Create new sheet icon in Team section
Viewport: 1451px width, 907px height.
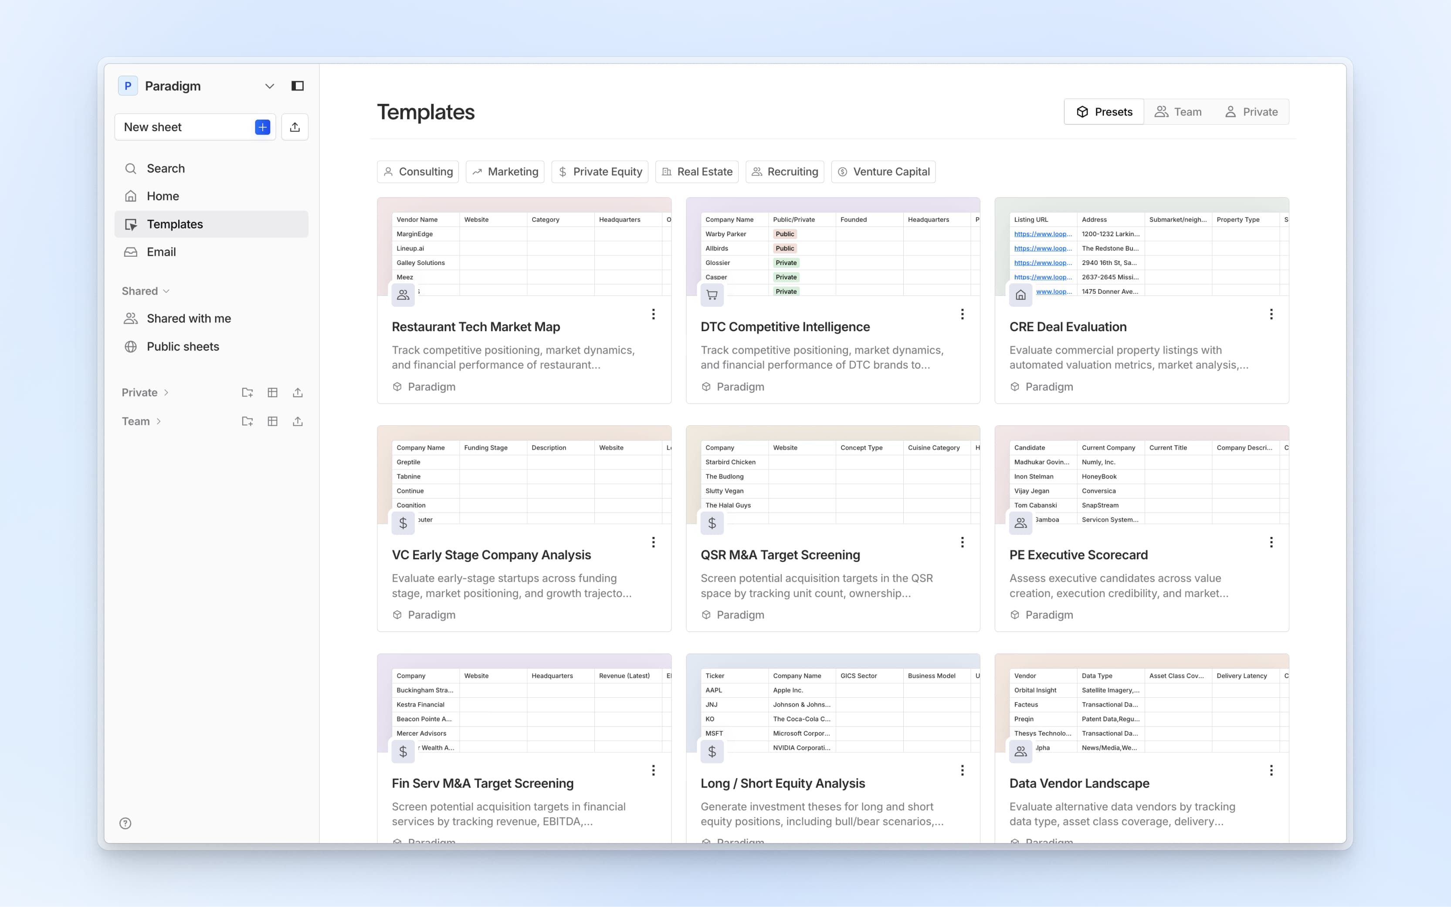[272, 421]
